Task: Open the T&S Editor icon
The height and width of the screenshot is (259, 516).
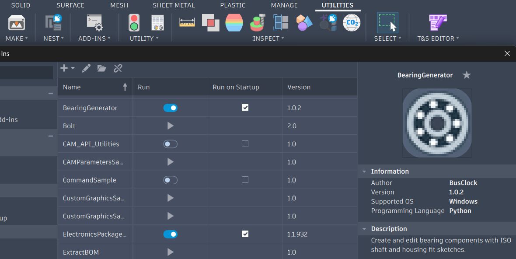Action: point(438,23)
